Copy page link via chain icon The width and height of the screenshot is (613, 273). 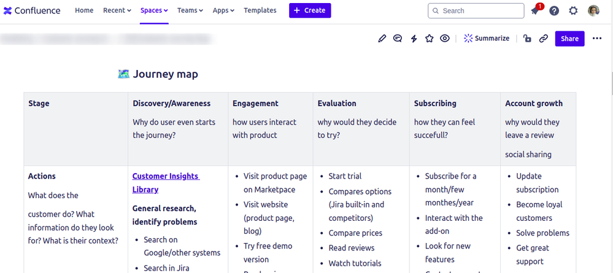[544, 38]
